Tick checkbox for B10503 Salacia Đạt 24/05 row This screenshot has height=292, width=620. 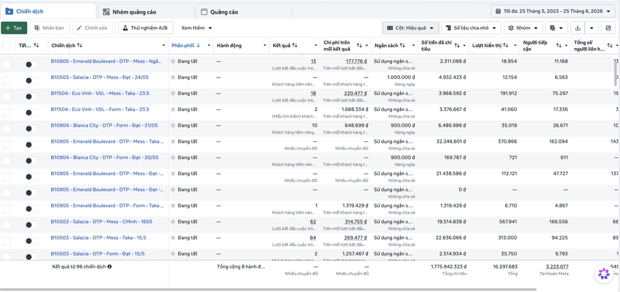(6, 81)
